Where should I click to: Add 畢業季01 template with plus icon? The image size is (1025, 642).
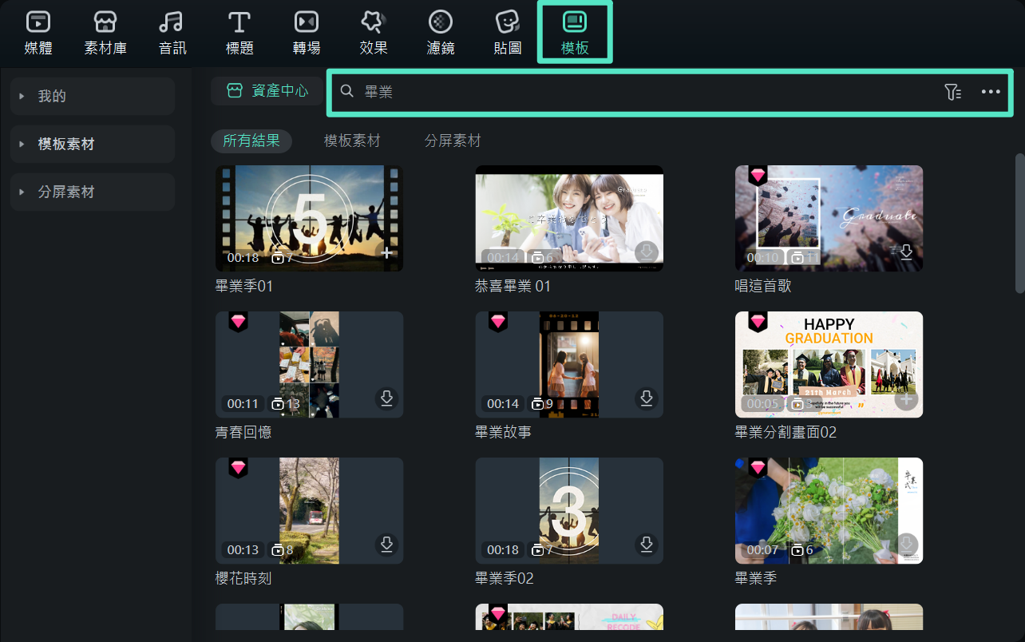(x=387, y=253)
